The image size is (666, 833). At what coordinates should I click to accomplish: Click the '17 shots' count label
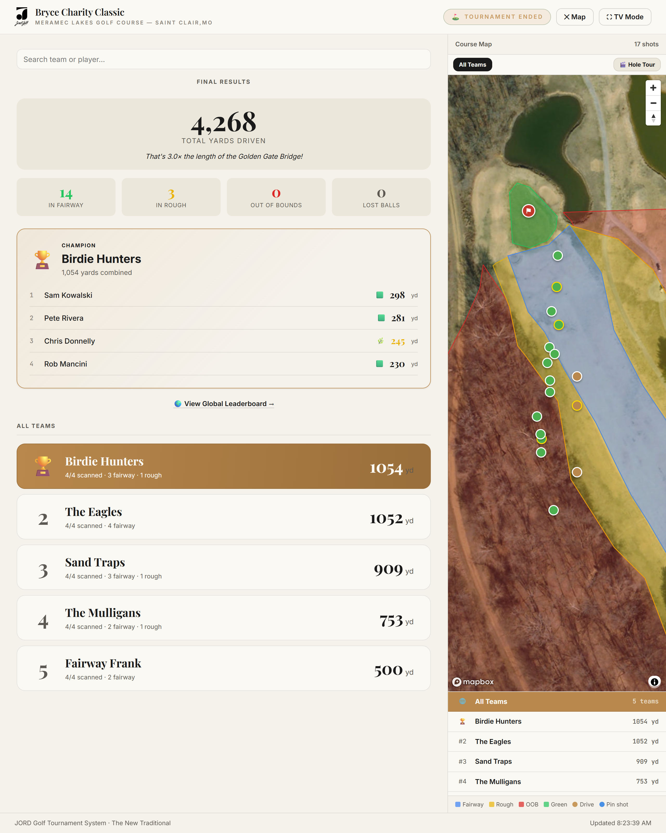click(646, 44)
